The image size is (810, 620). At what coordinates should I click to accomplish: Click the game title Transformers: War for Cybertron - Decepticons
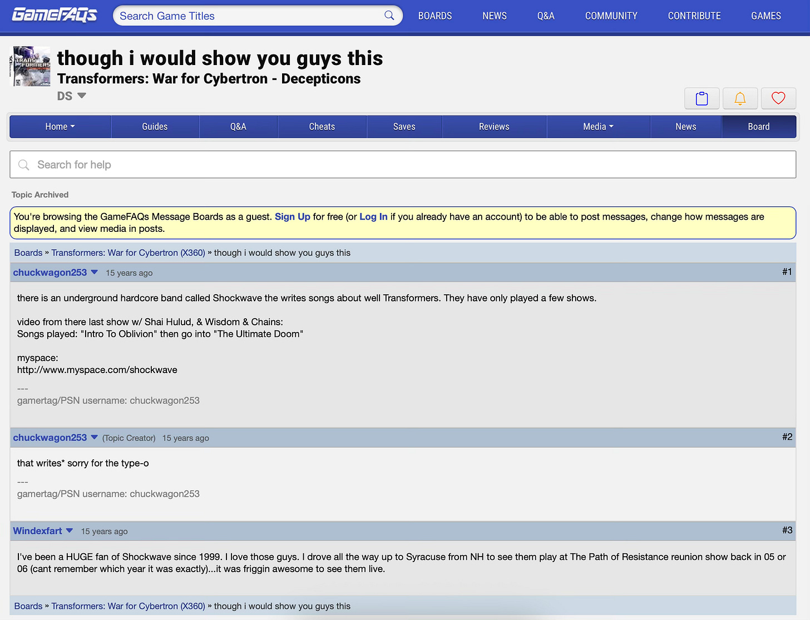(x=209, y=79)
